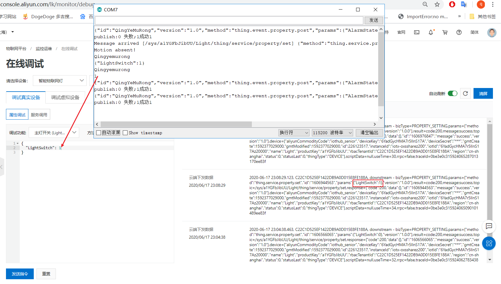Open the blue grid floating shortcut button
The height and width of the screenshot is (284, 501).
(489, 243)
